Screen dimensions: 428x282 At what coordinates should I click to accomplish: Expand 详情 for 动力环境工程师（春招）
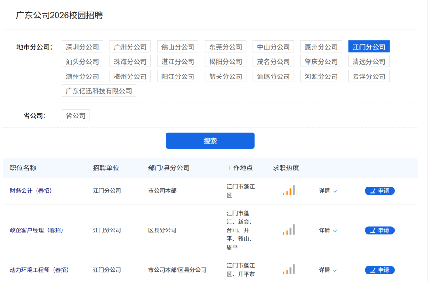pyautogui.click(x=328, y=270)
